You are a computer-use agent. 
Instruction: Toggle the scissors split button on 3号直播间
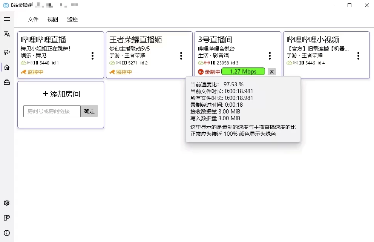coord(272,71)
